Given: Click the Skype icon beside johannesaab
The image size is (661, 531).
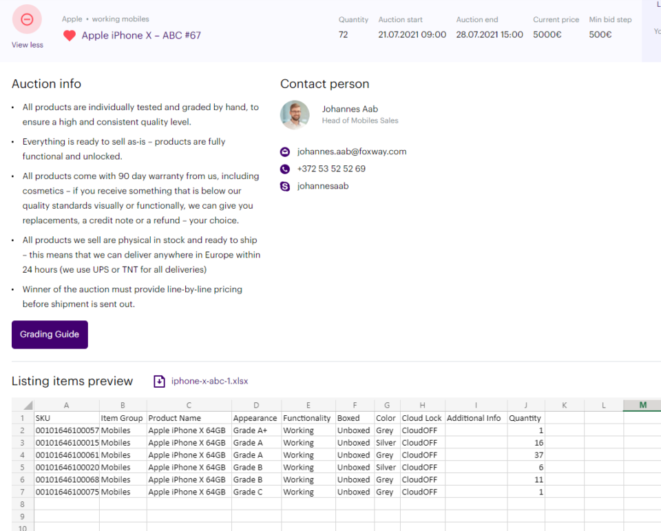Looking at the screenshot, I should pos(285,187).
